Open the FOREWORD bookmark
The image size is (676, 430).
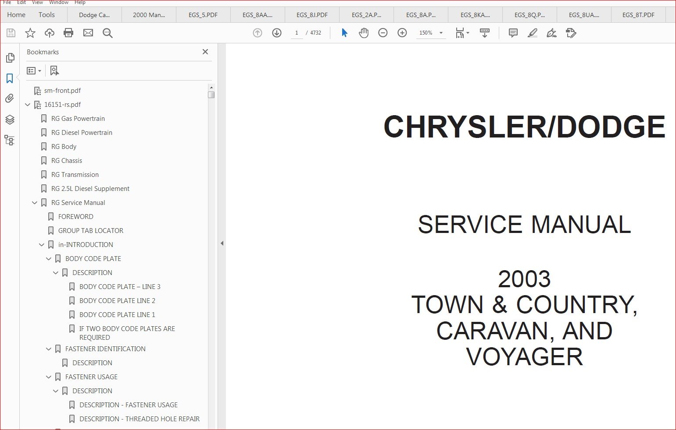(x=76, y=217)
